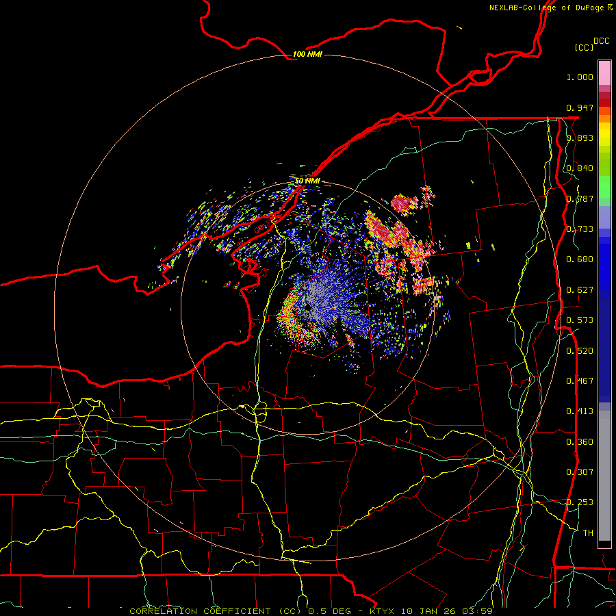Click the 0.840 scale value
The height and width of the screenshot is (616, 616).
coord(580,168)
